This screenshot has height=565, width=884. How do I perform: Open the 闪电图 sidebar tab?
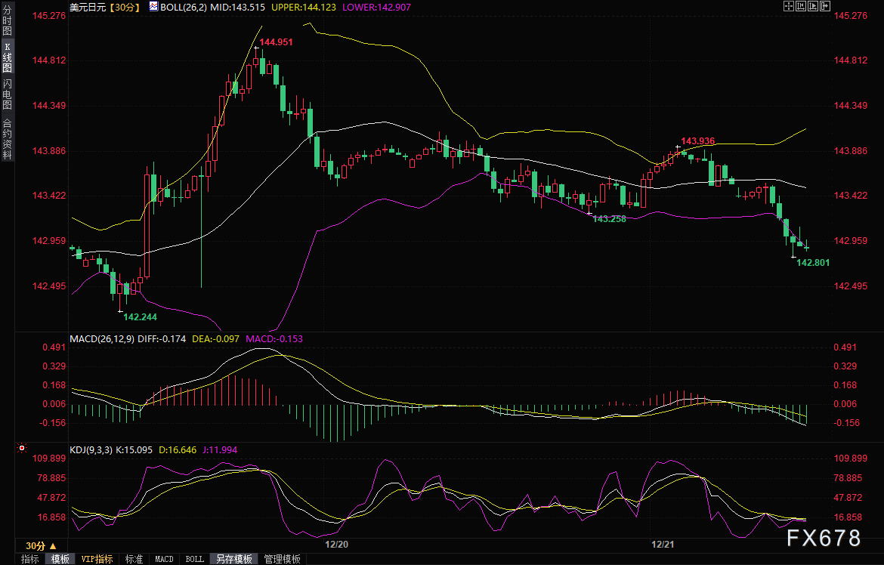coord(8,94)
